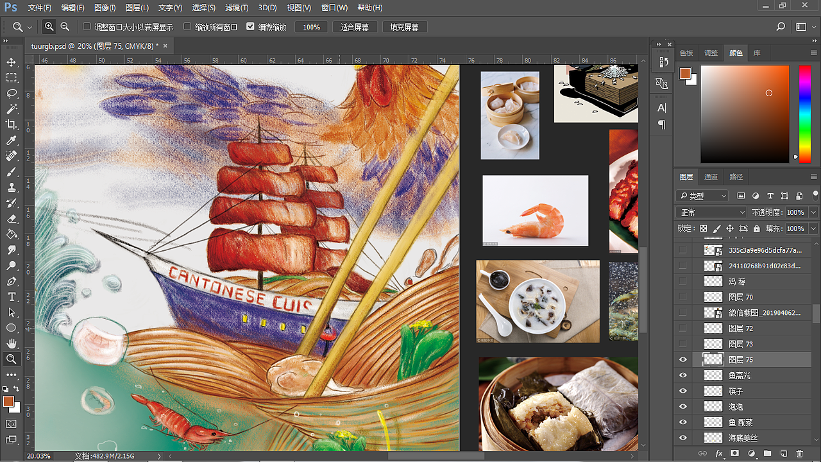Click the hue spectrum slider
This screenshot has width=821, height=462.
804,113
